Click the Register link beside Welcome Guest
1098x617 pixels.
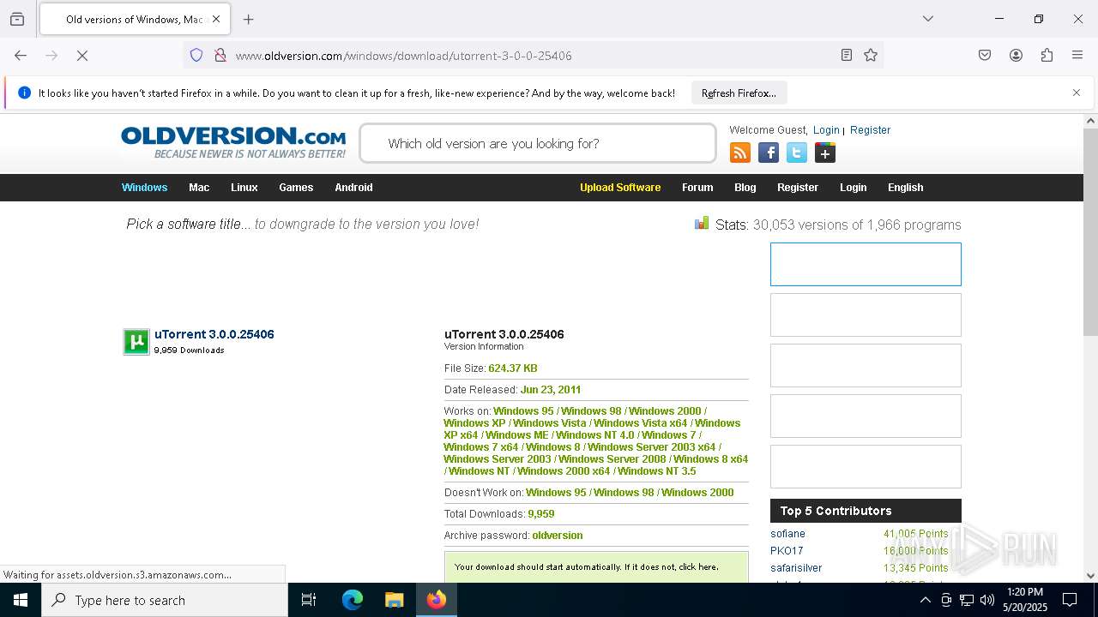870,130
